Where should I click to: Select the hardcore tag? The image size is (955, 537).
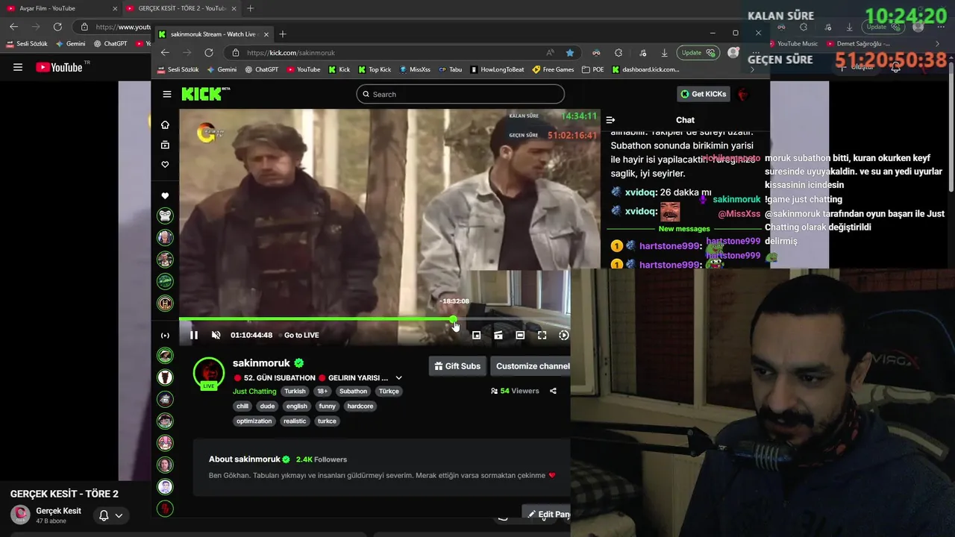360,406
